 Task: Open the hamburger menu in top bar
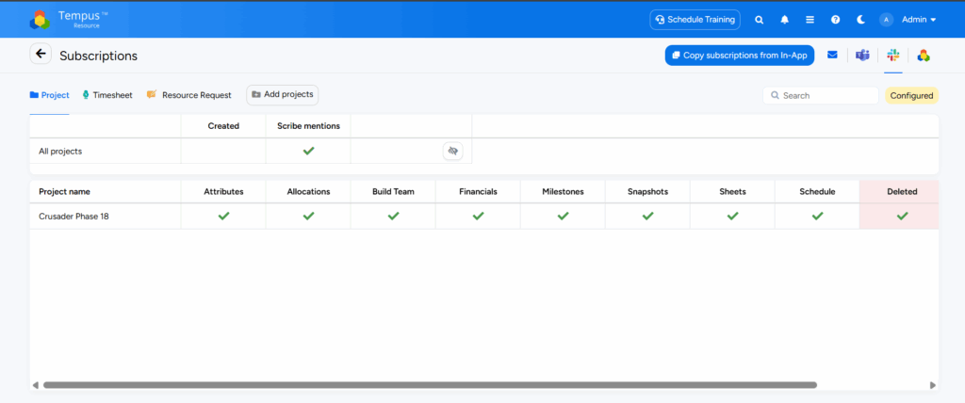pos(810,20)
